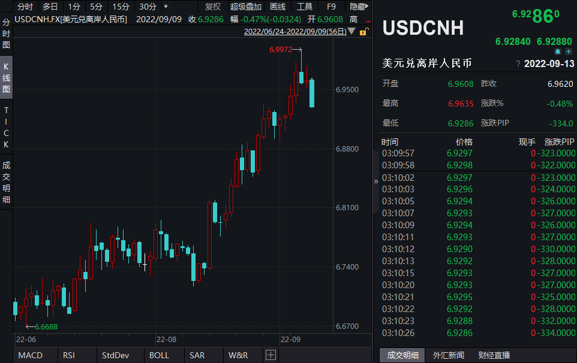
Task: Switch to the 财经直播 tab
Action: click(x=494, y=355)
